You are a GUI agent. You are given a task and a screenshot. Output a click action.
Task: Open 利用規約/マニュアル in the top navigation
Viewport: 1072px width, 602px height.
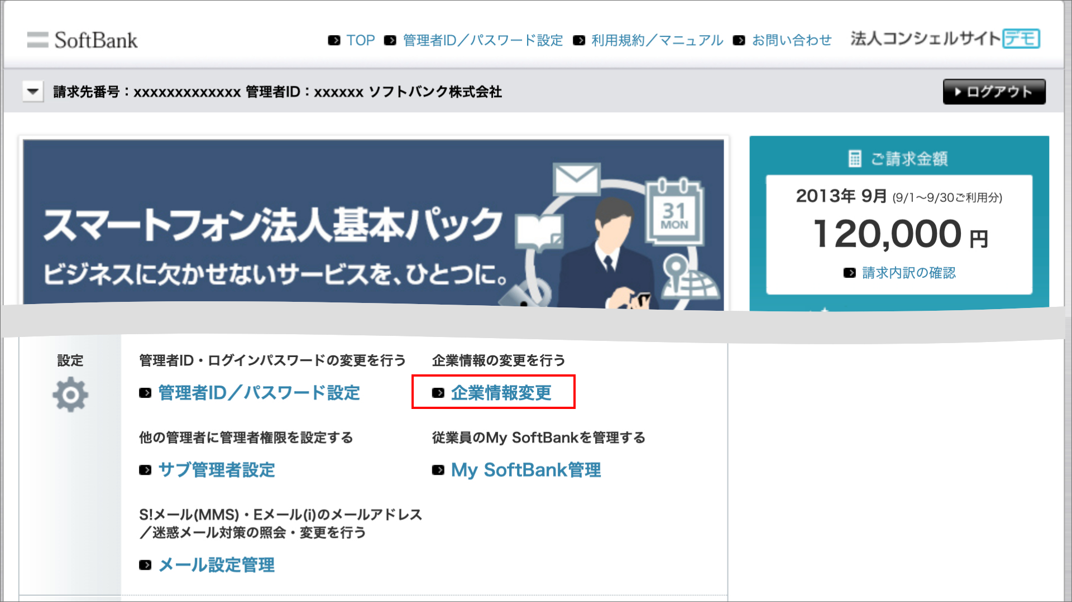[657, 41]
